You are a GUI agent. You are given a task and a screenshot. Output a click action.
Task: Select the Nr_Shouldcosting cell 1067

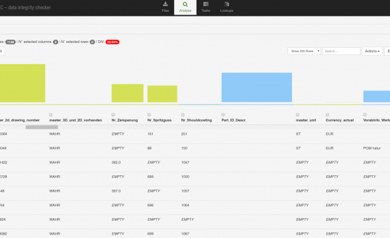pyautogui.click(x=185, y=234)
